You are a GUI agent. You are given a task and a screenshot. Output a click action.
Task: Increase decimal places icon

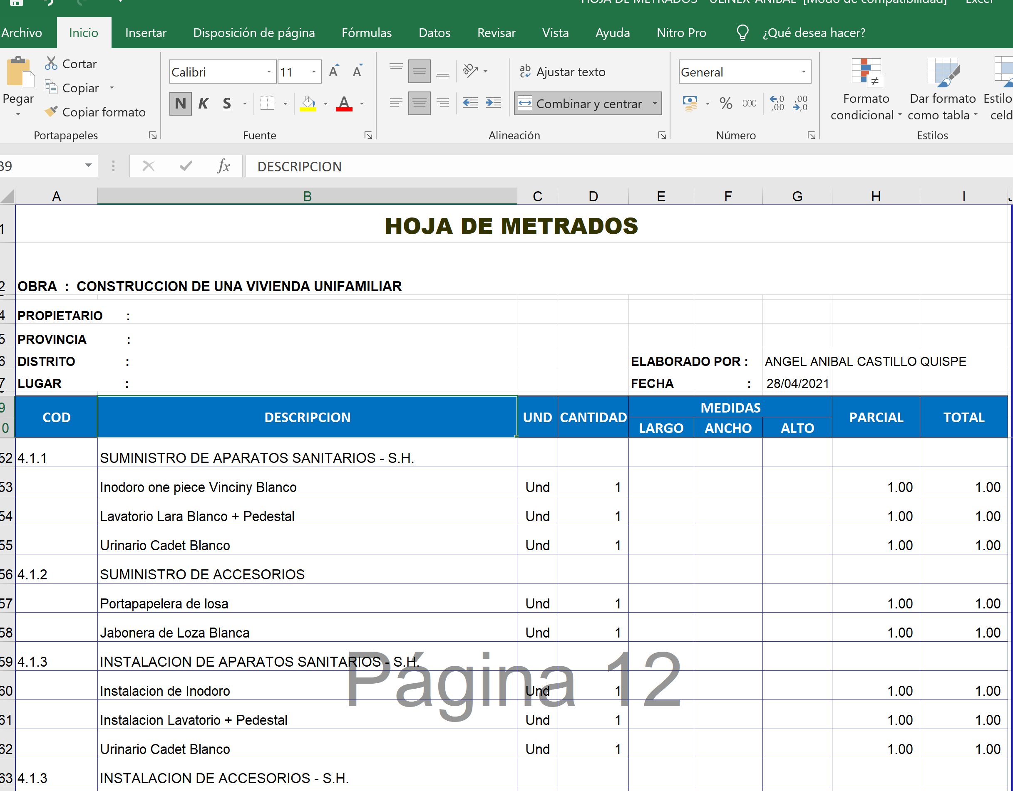coord(777,103)
